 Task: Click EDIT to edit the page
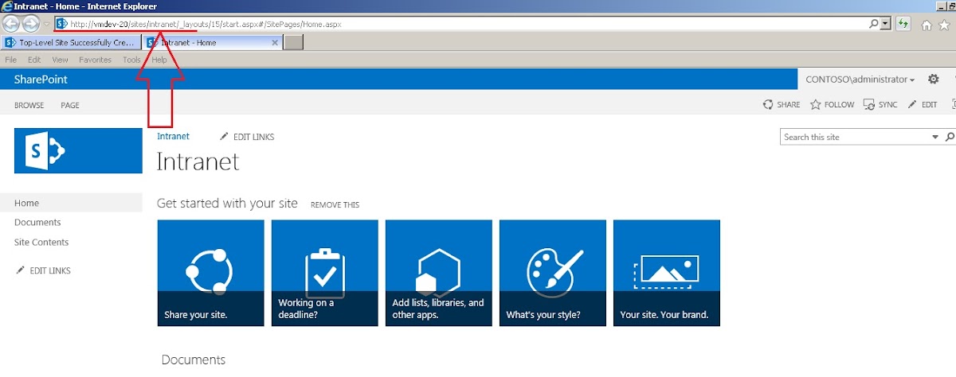(922, 104)
